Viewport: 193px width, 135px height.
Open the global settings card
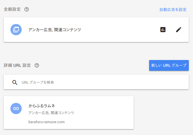coord(96,30)
